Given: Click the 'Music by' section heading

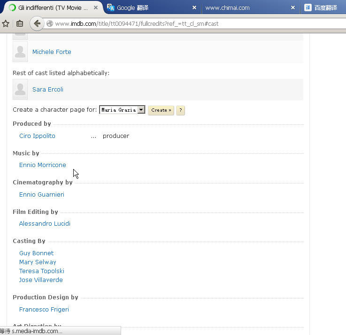Looking at the screenshot, I should click(x=26, y=153).
